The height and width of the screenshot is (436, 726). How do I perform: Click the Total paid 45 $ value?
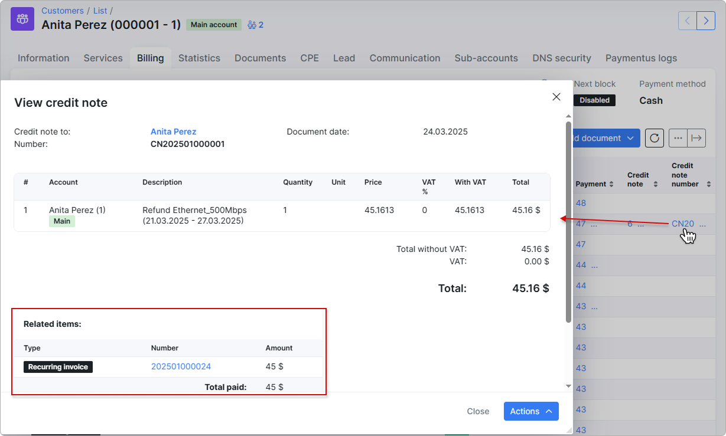pyautogui.click(x=275, y=387)
